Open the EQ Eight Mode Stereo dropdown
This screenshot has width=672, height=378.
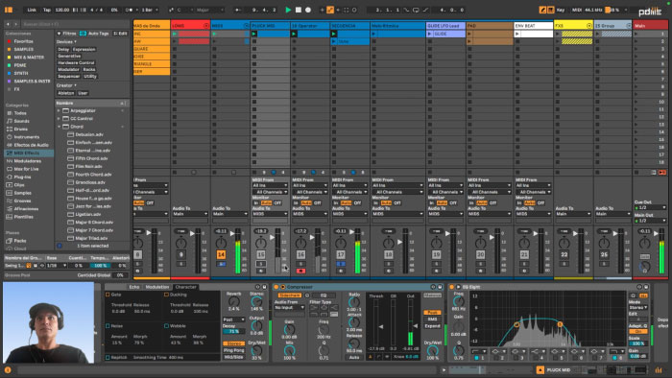point(638,307)
